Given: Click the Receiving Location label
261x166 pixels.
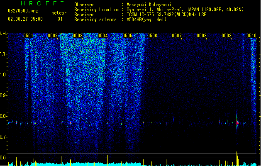Looking at the screenshot, I should [x=97, y=10].
